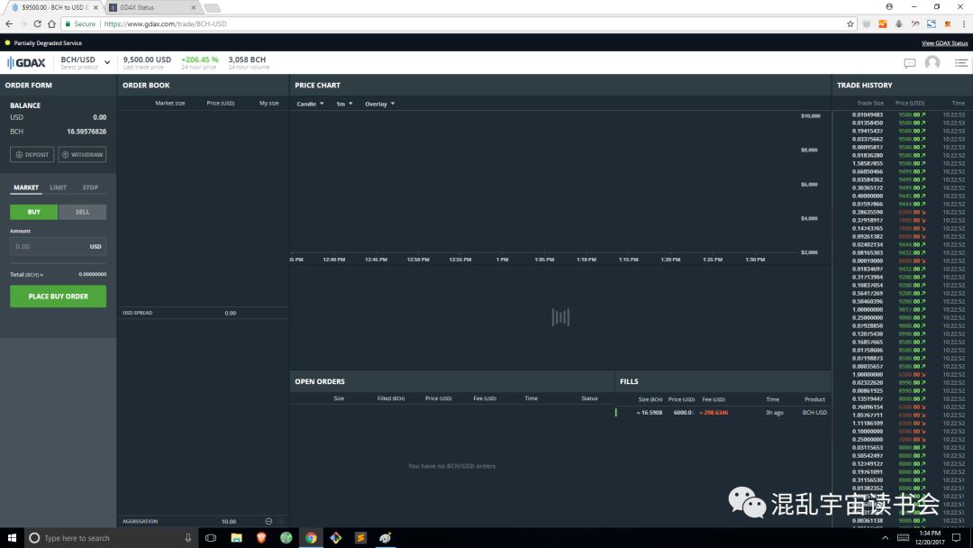Close the BCH to USD browser tab
Viewport: 973px width, 548px height.
(95, 7)
